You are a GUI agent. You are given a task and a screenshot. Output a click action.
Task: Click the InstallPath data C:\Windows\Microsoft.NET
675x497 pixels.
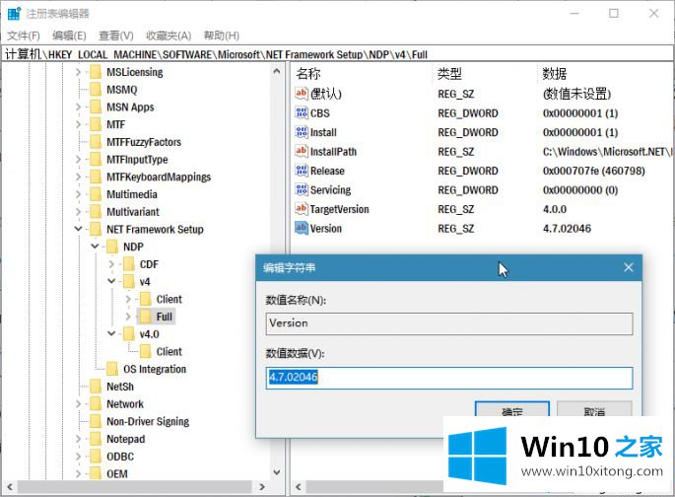607,151
